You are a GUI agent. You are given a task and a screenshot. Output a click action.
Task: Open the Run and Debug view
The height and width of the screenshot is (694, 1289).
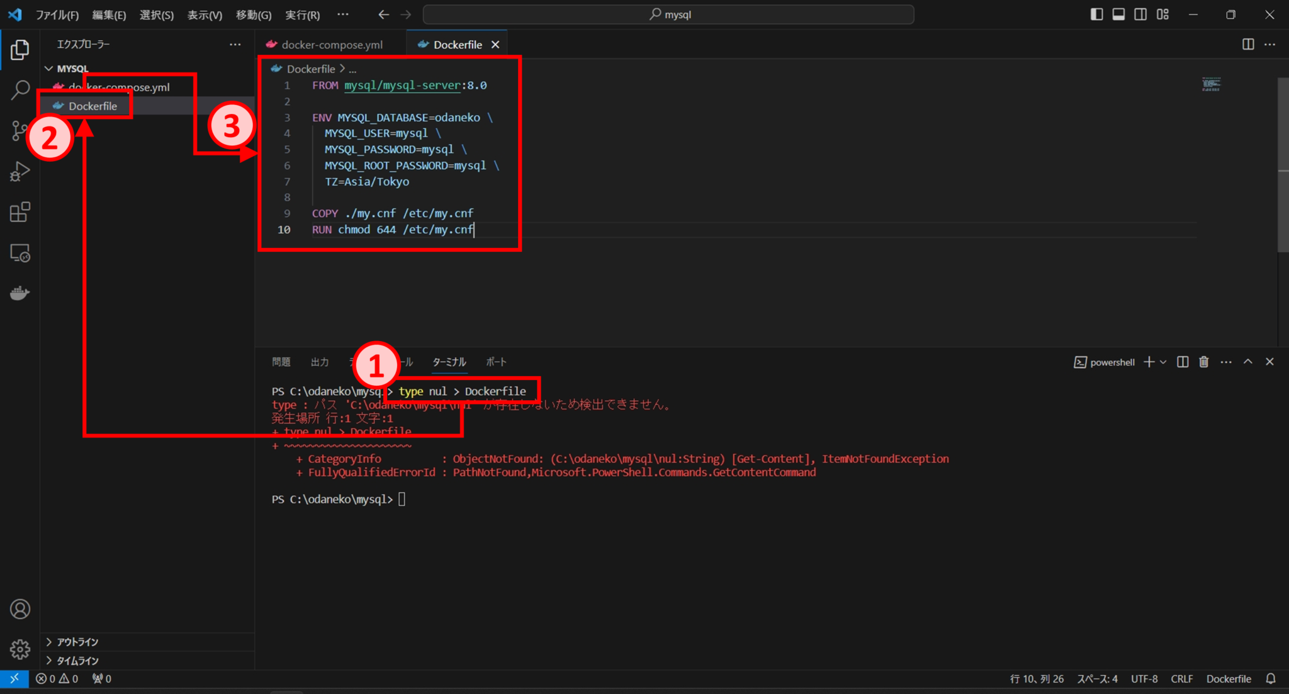(20, 171)
